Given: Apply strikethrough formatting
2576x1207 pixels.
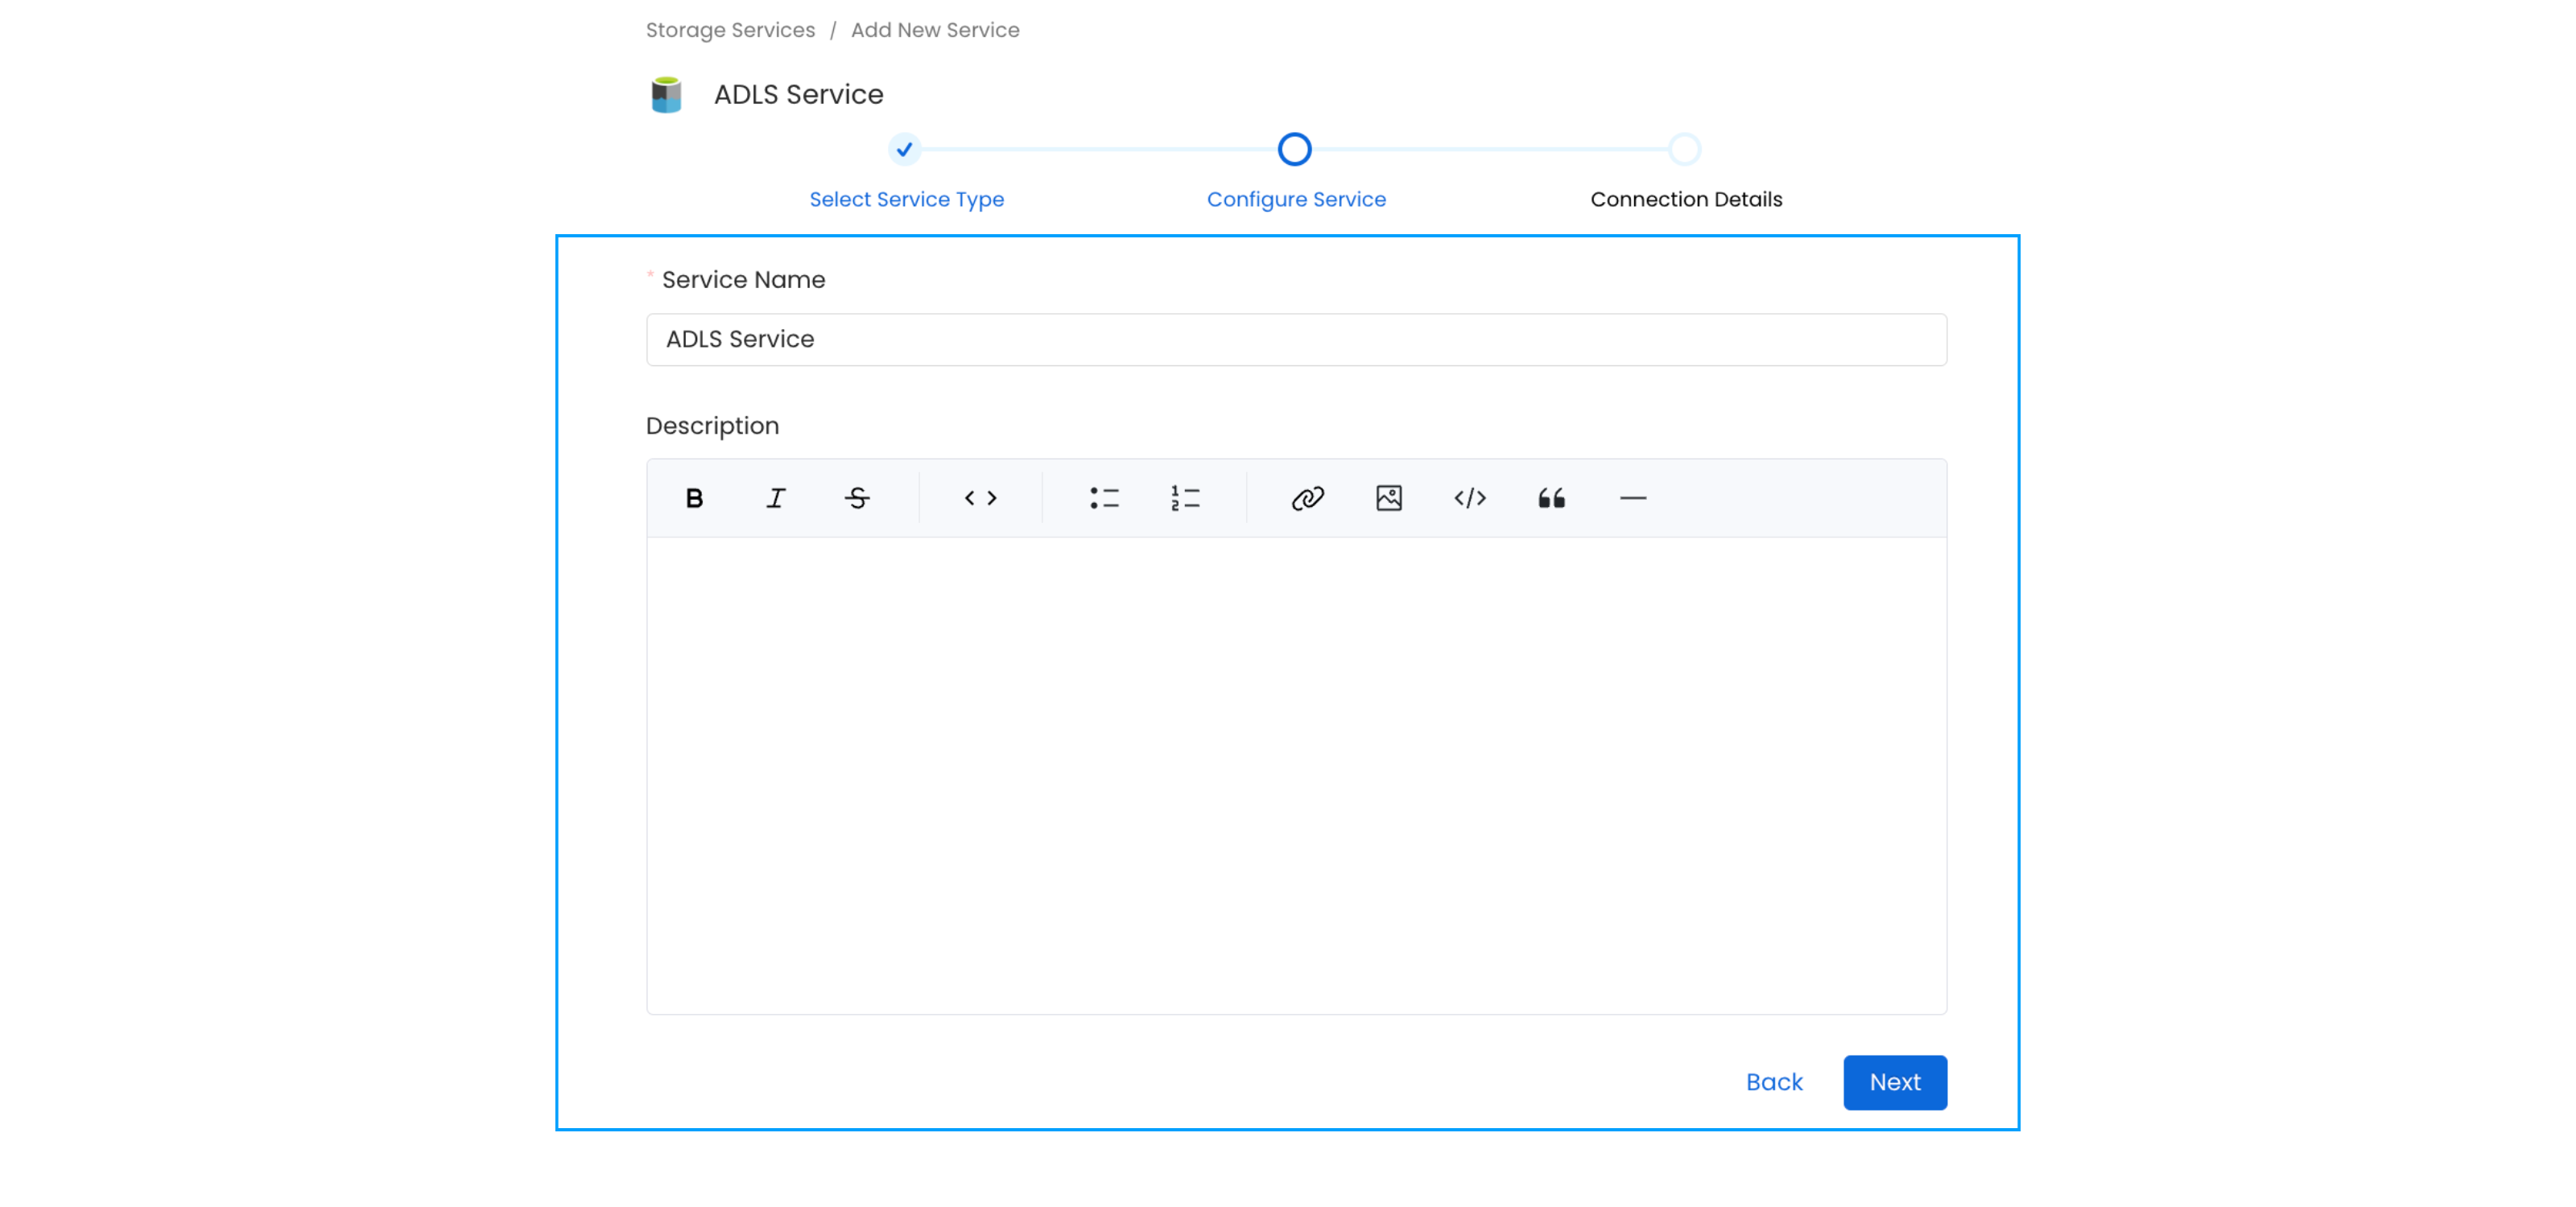Looking at the screenshot, I should (x=857, y=497).
